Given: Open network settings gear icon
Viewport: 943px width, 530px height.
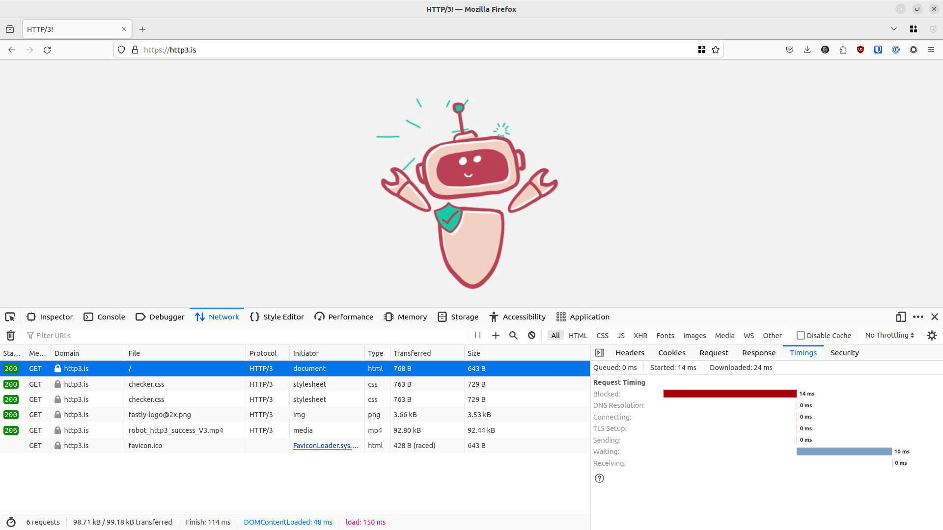Looking at the screenshot, I should coord(932,335).
